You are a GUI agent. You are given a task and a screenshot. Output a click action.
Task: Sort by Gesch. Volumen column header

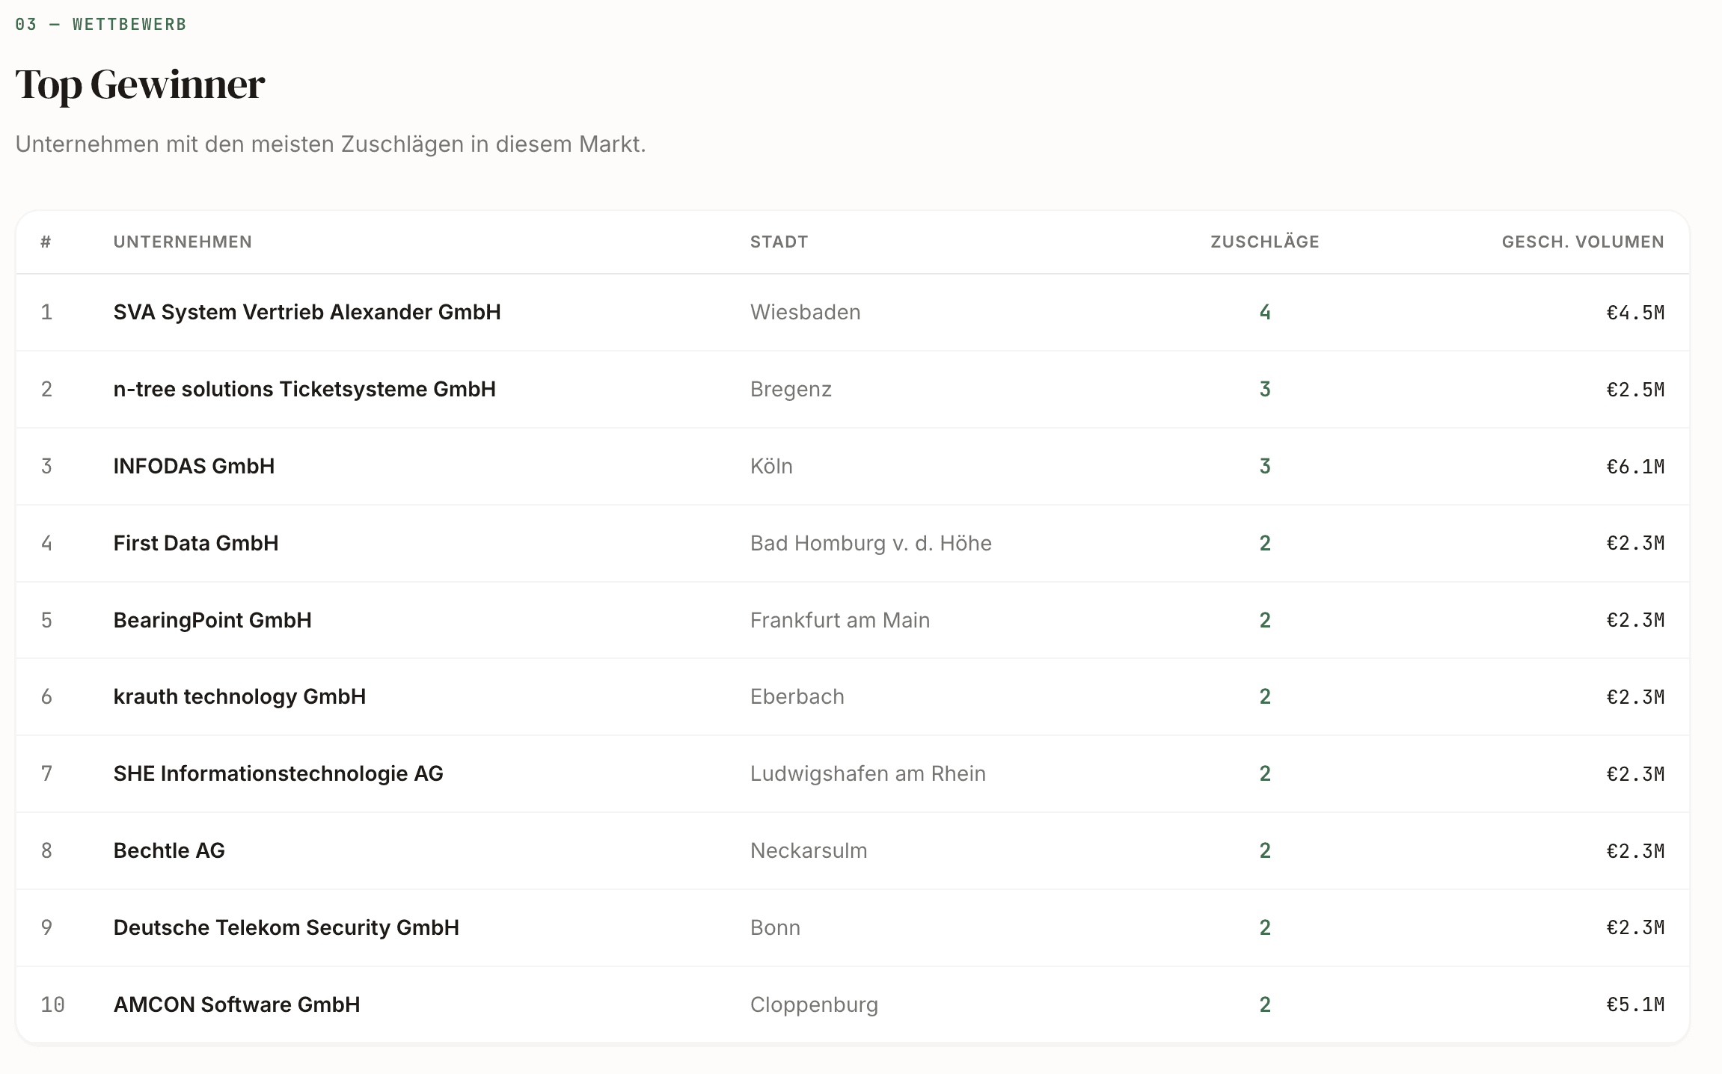(x=1582, y=242)
